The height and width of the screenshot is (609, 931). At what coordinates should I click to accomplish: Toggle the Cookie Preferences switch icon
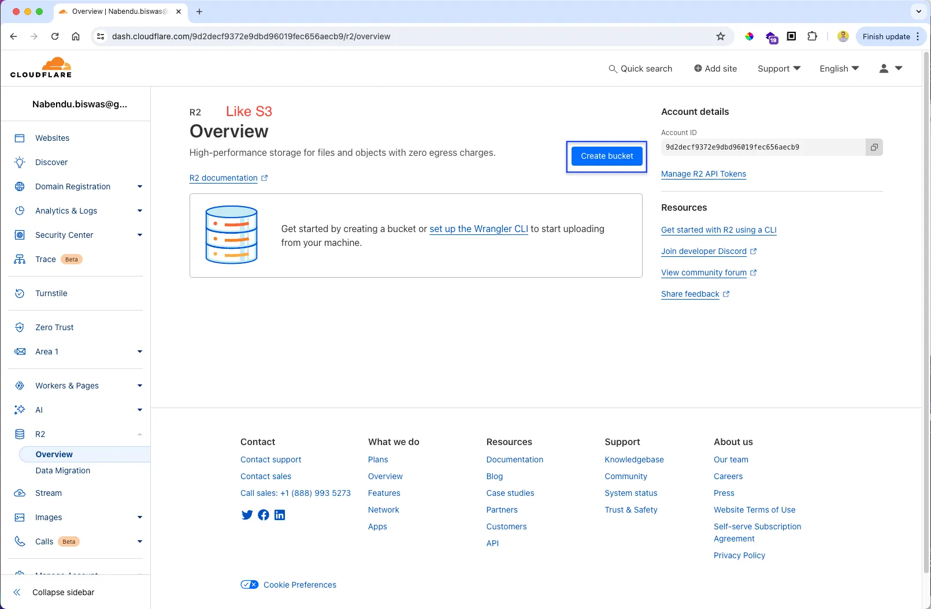250,585
